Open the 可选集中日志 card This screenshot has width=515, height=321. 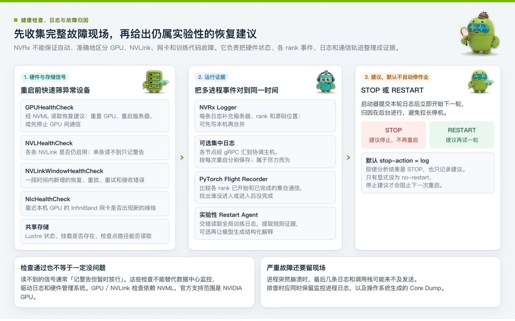[265, 151]
